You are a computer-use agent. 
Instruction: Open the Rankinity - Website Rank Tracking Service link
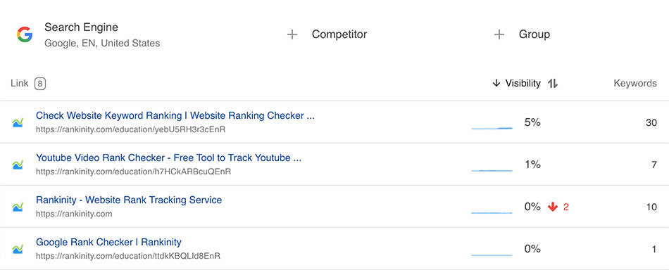pos(129,200)
